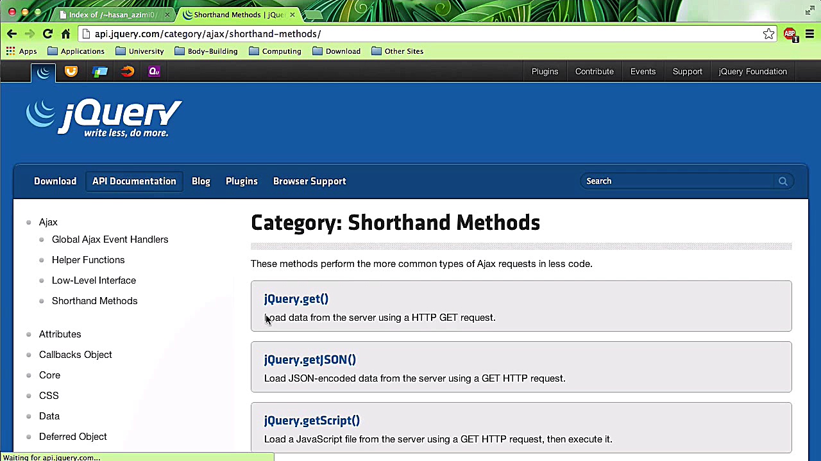
Task: Open the Applications bookmarks folder
Action: 76,51
